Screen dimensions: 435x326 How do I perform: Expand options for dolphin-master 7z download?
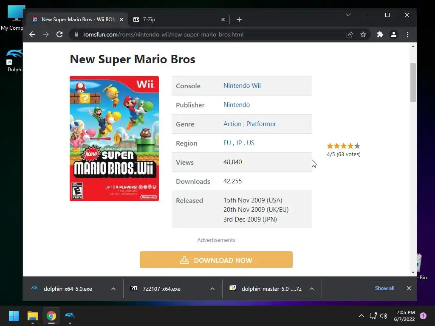click(312, 289)
